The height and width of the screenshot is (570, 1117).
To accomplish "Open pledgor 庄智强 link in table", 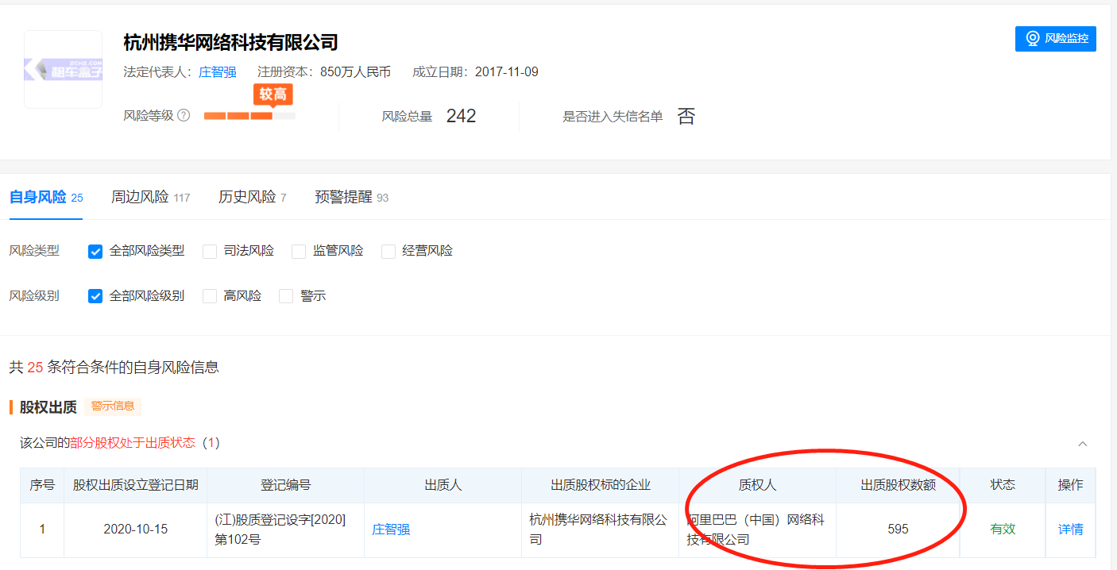I will point(391,530).
